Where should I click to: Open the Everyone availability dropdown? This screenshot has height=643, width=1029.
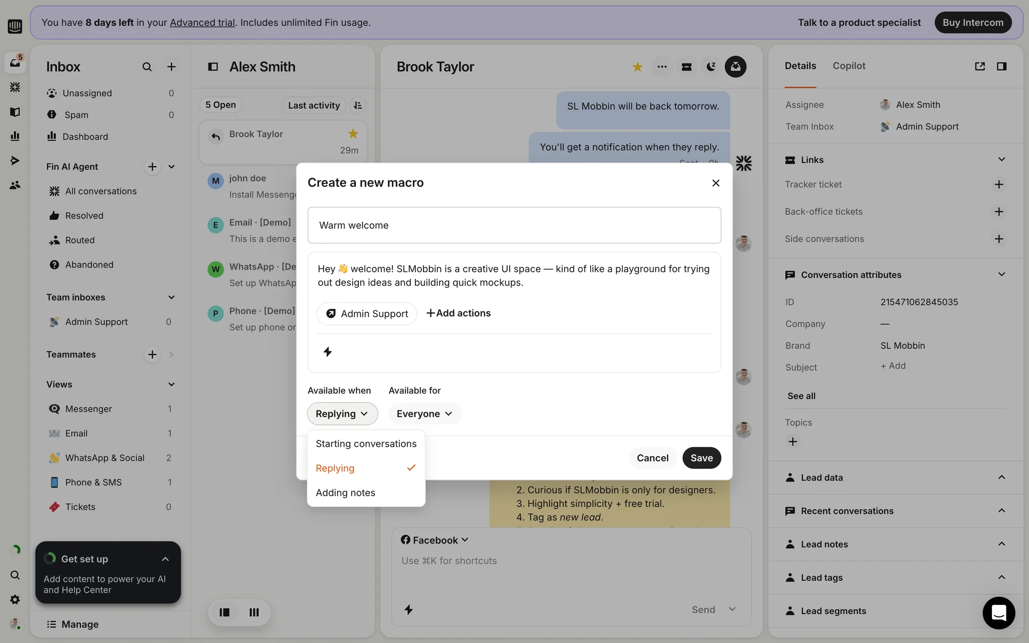click(424, 414)
